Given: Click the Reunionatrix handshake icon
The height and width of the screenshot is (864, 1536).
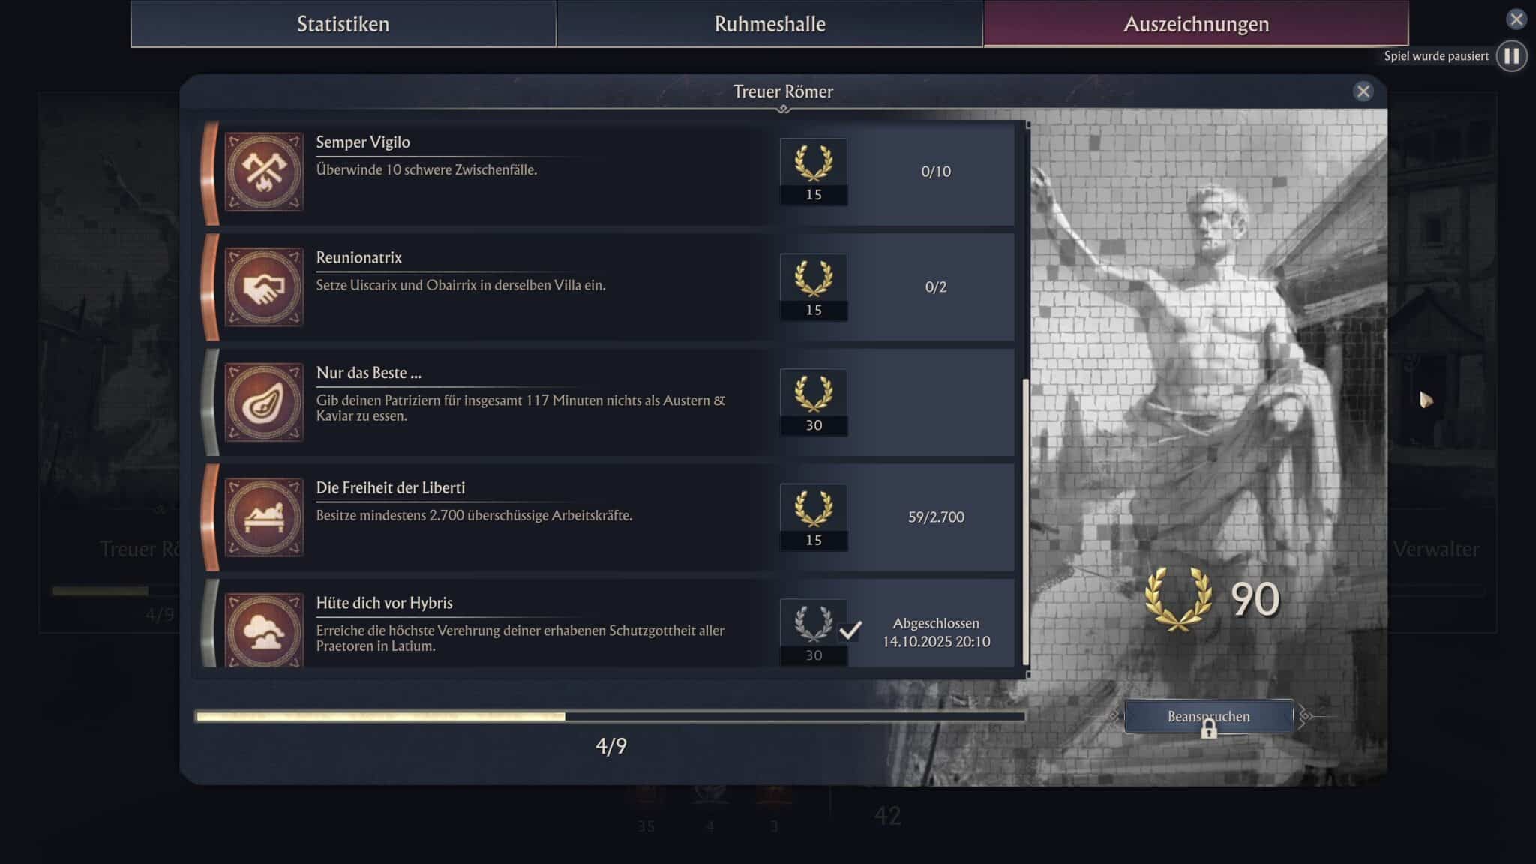Looking at the screenshot, I should click(x=264, y=286).
